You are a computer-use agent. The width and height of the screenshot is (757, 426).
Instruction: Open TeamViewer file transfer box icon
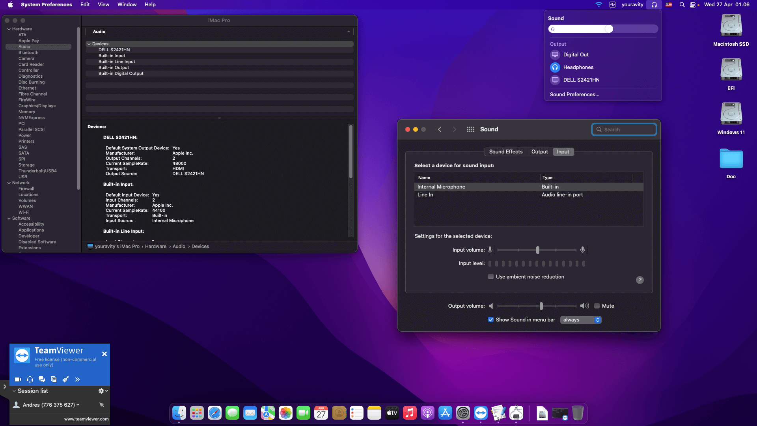coord(54,379)
